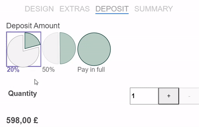Increase quantity with the plus button
This screenshot has height=127, width=199.
[x=169, y=96]
